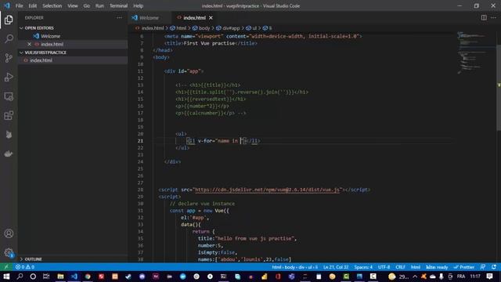The width and height of the screenshot is (501, 282).
Task: Click the feedback icon in status bar
Action: tap(483, 267)
